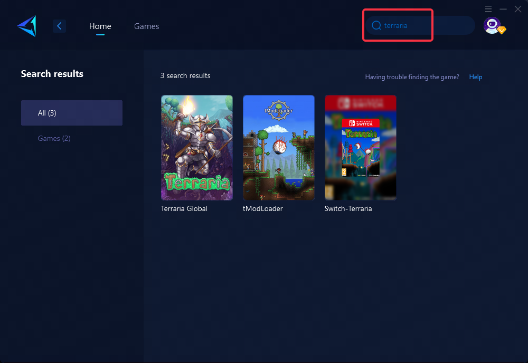
Task: Open the Switch-Terraria cover thumbnail
Action: (x=360, y=148)
